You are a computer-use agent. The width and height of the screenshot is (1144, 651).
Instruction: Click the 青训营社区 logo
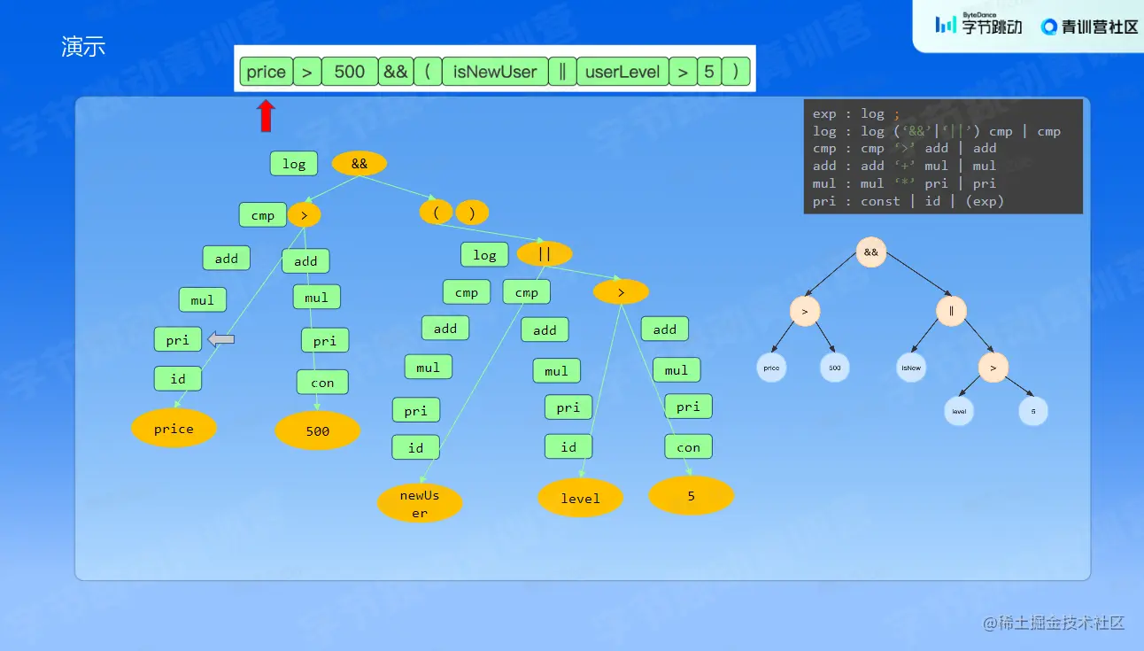point(1089,27)
